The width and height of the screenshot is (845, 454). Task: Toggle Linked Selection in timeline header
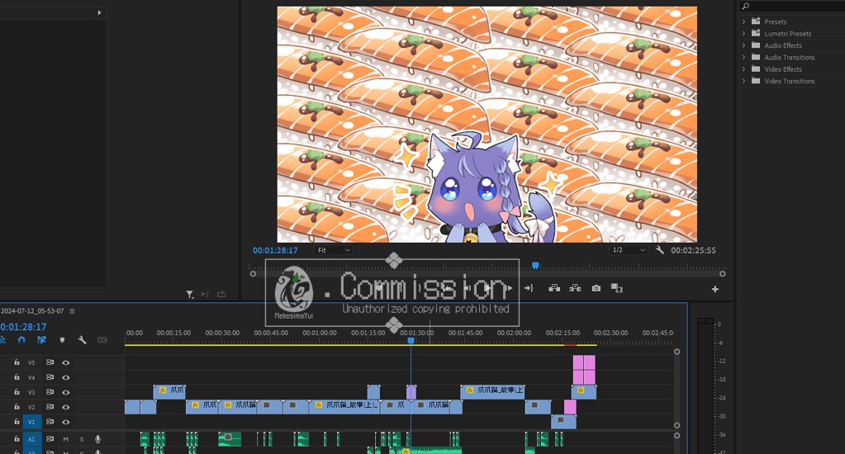(41, 340)
